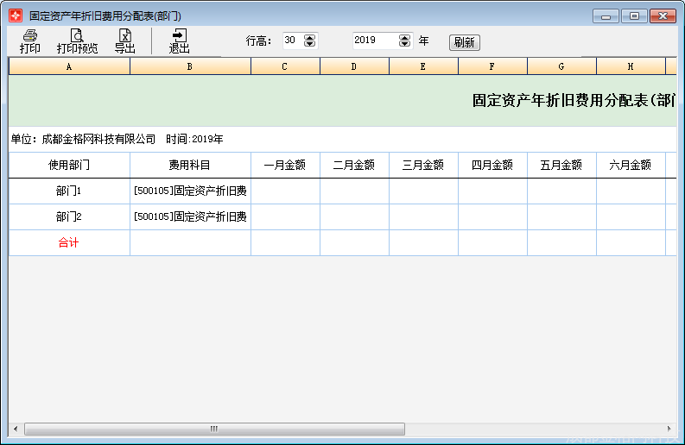Click the scroll right arrow
Screen dimensions: 685x445
coord(669,429)
